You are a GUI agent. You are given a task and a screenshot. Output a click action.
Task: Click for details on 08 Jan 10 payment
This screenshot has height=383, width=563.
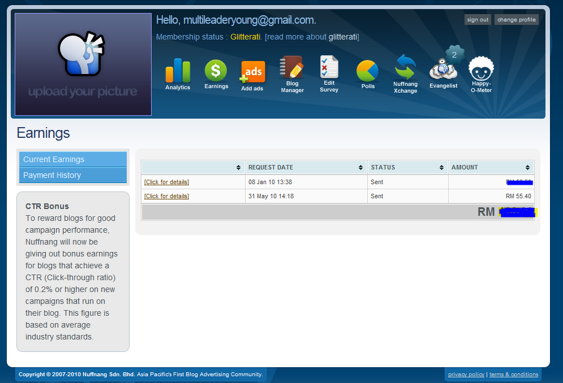tap(166, 182)
